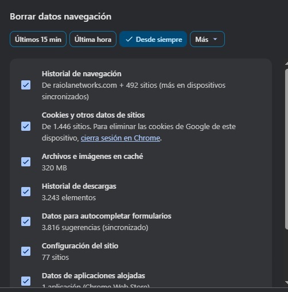Click the Historial de descargas label
The height and width of the screenshot is (292, 288).
pyautogui.click(x=79, y=186)
